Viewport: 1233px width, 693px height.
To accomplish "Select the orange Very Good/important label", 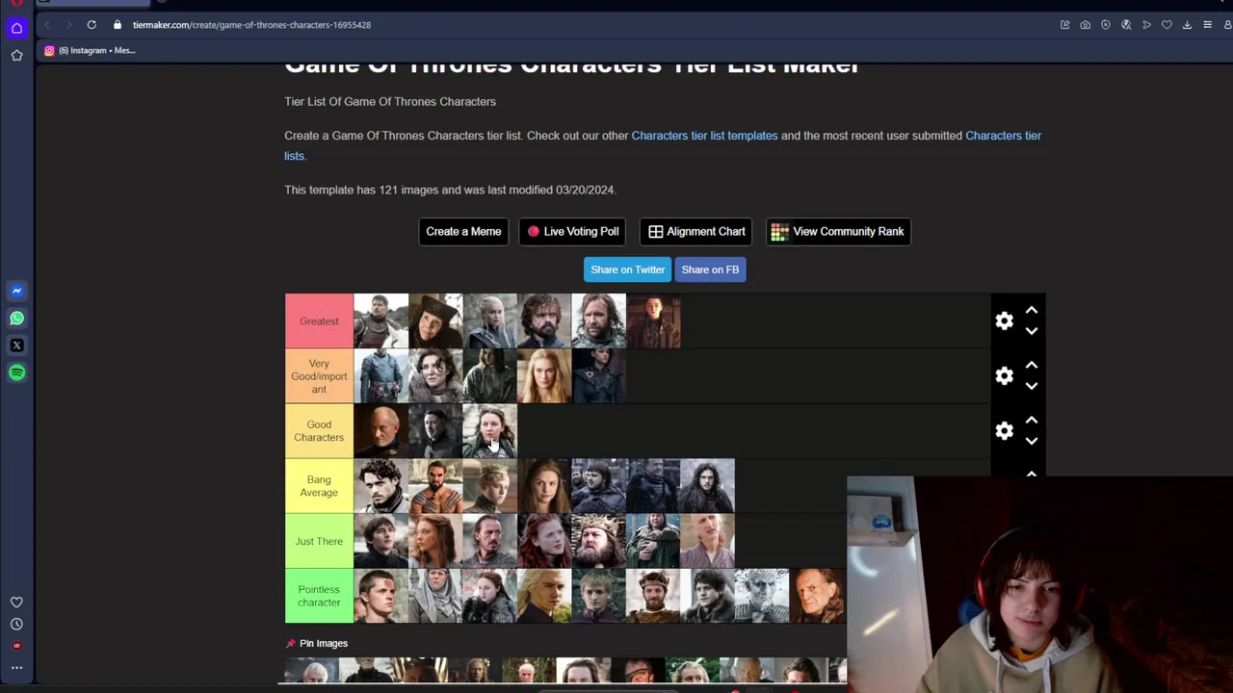I will click(319, 376).
